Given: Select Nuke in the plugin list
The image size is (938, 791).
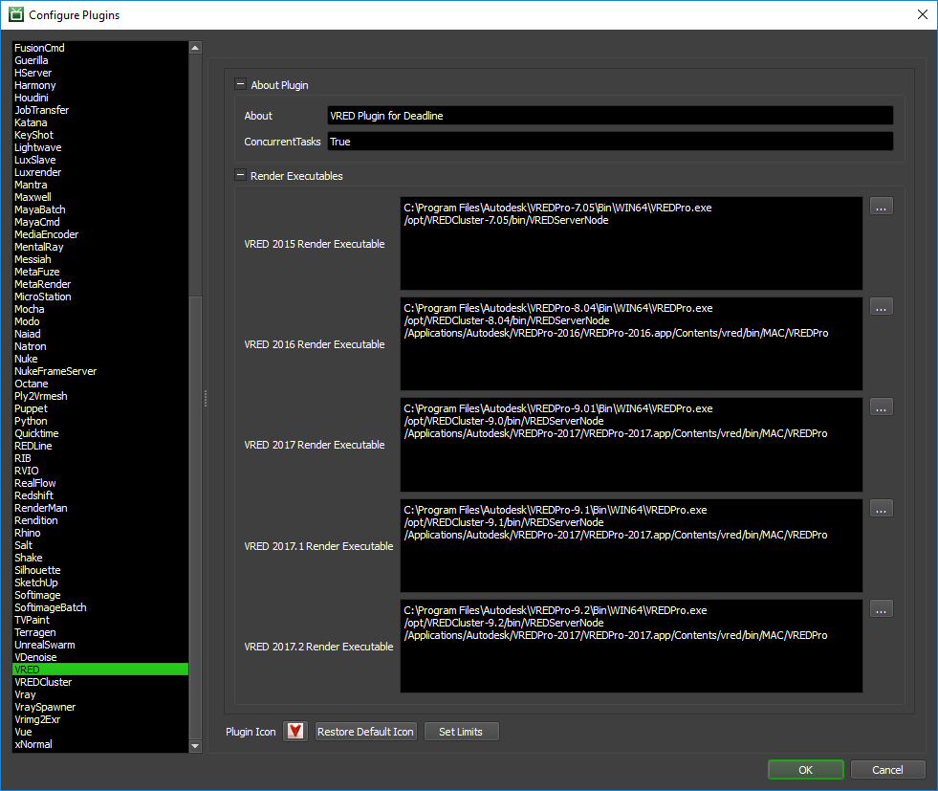Looking at the screenshot, I should click(x=100, y=359).
